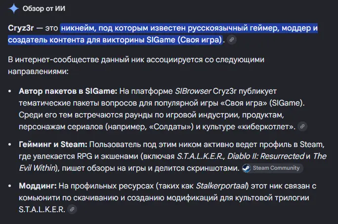This screenshot has height=224, width=338.
Task: Open source link icon after «киберкотлет»
Action: click(x=302, y=126)
